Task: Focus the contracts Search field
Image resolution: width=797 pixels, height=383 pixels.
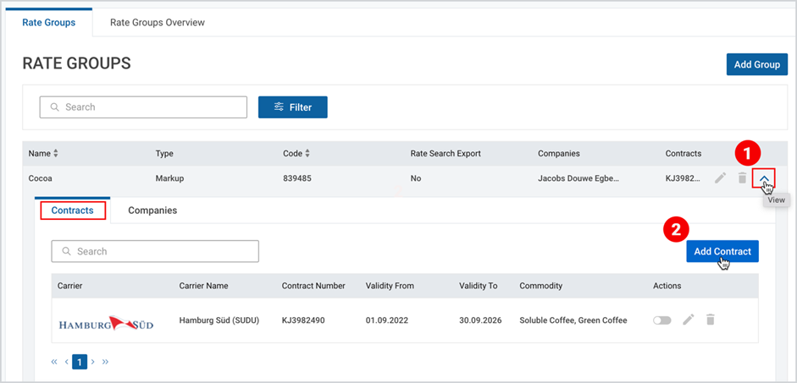Action: (155, 251)
